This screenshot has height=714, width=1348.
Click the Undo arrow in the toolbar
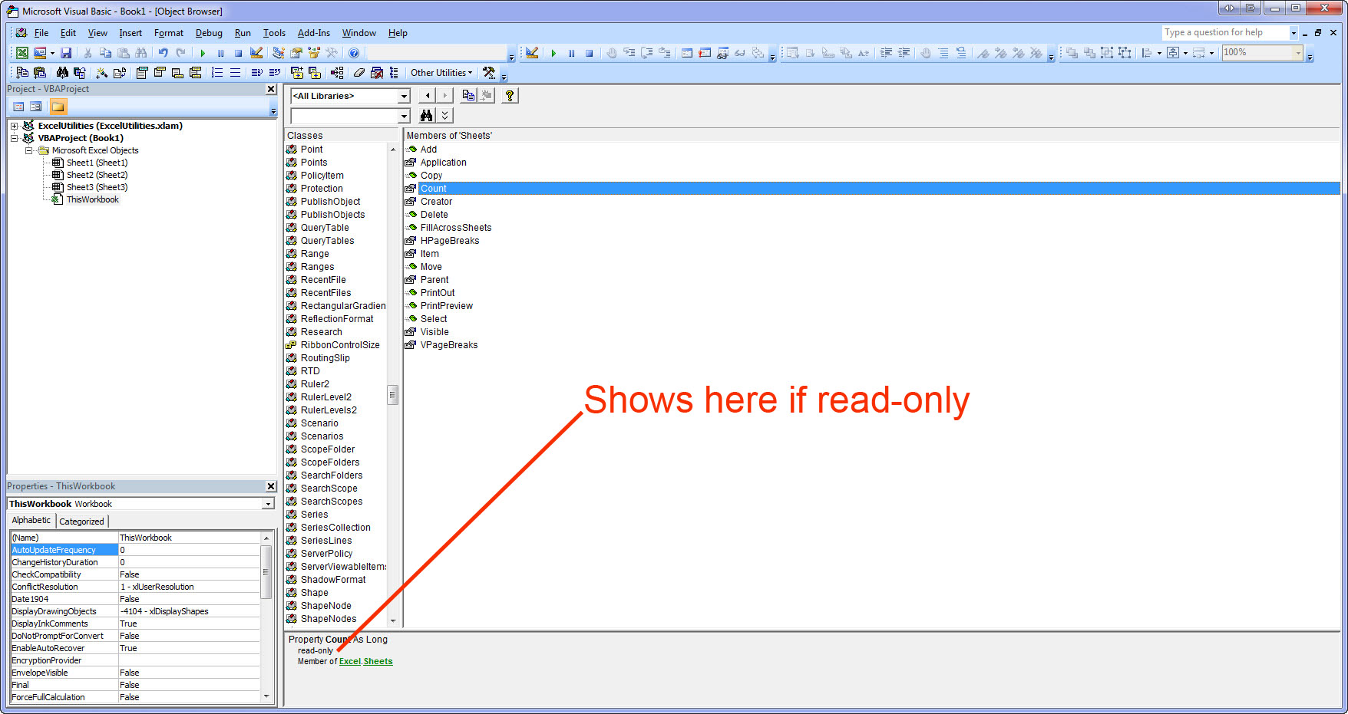(x=163, y=53)
